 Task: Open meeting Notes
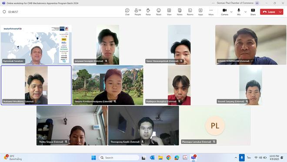(x=180, y=12)
